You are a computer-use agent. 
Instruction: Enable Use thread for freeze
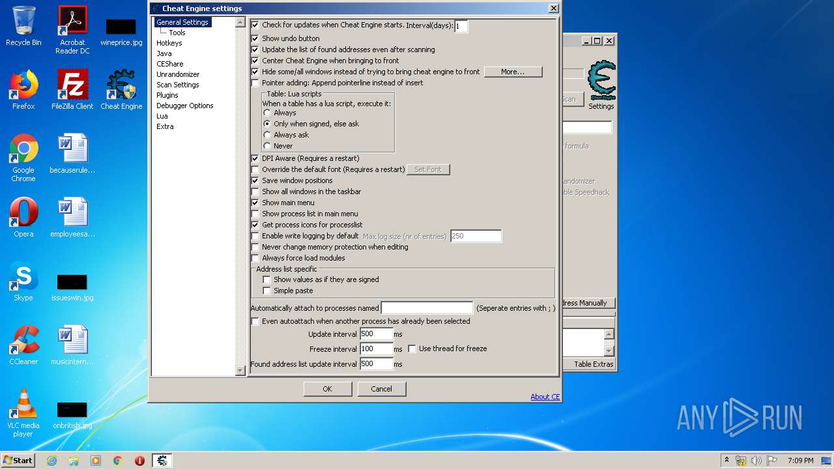pyautogui.click(x=412, y=348)
